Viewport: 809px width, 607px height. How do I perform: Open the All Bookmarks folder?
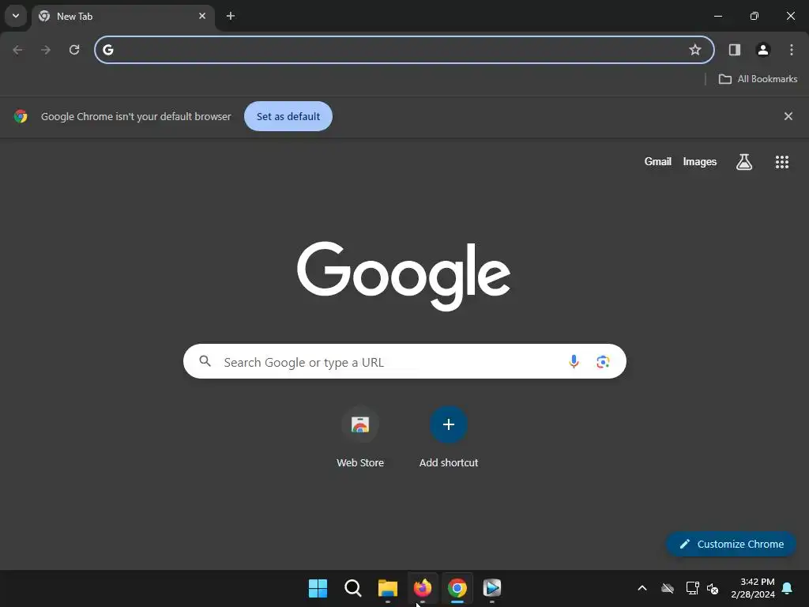pos(758,79)
